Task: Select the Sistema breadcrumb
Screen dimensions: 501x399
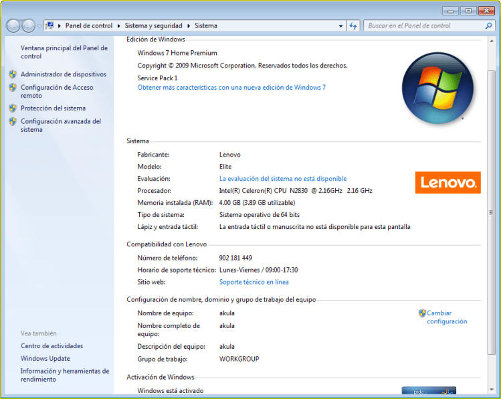Action: (206, 26)
